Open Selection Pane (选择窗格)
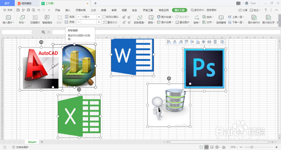The height and width of the screenshot is (150, 281). (221, 19)
